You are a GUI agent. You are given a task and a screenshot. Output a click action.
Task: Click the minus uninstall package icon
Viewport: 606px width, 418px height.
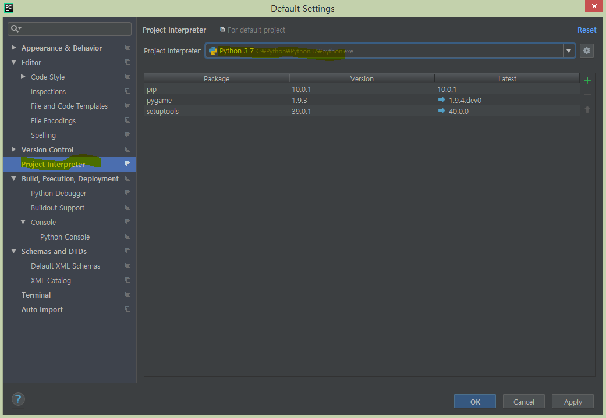587,95
